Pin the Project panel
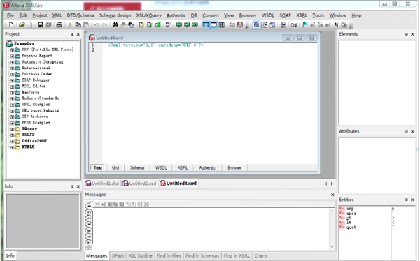This screenshot has height=261, width=420. coord(72,34)
